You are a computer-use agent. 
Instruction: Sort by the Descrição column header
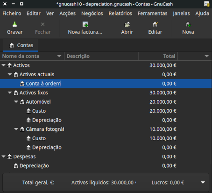click(x=101, y=56)
